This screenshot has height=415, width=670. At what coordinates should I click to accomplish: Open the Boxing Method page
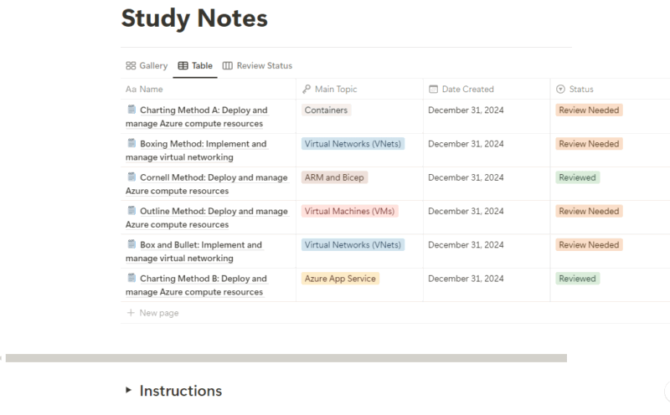click(x=196, y=151)
